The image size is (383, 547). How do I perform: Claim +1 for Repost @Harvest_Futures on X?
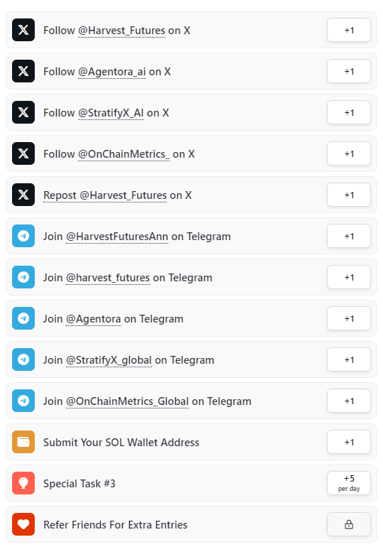click(349, 195)
